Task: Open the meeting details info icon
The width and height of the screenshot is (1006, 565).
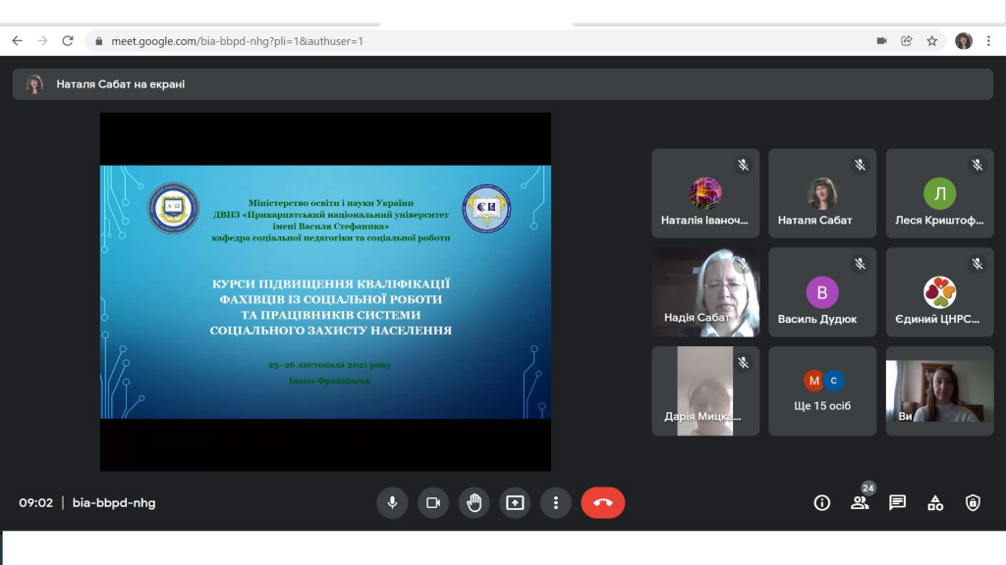Action: coord(822,503)
